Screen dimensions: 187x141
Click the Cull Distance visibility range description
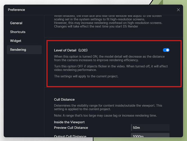(108, 107)
